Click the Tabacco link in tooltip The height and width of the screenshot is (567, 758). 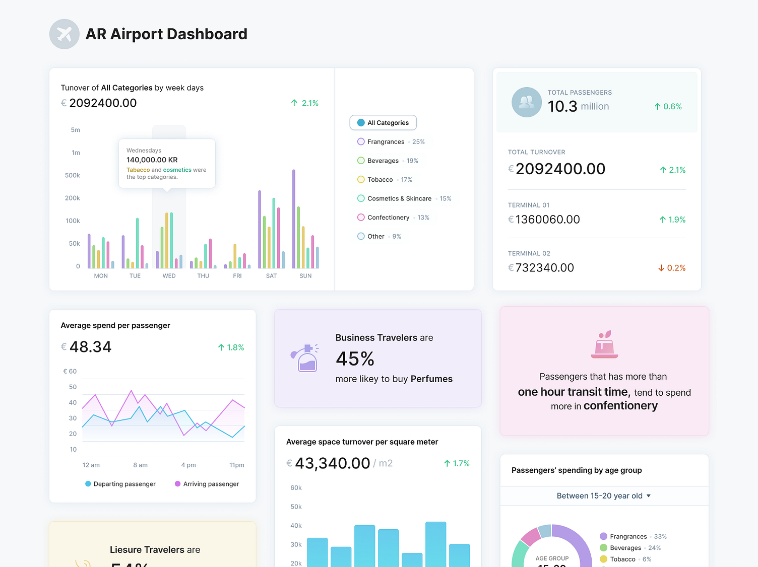[x=138, y=170]
